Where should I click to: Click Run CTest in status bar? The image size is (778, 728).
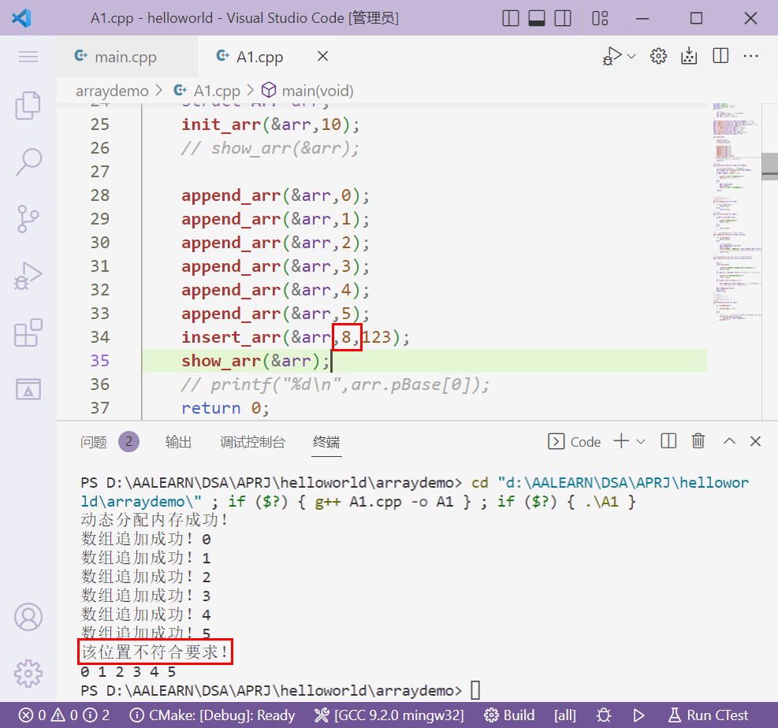pos(709,715)
